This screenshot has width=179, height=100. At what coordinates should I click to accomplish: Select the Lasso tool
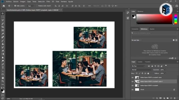(3, 20)
